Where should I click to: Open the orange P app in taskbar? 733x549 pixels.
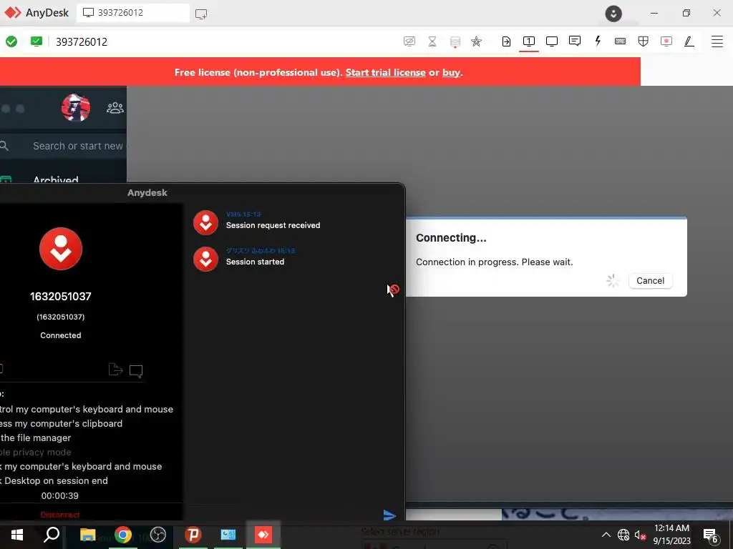tap(193, 535)
